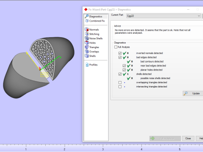Screen dimensions: 203x152
Task: Click the WCS label in viewport
Action: coord(44,74)
